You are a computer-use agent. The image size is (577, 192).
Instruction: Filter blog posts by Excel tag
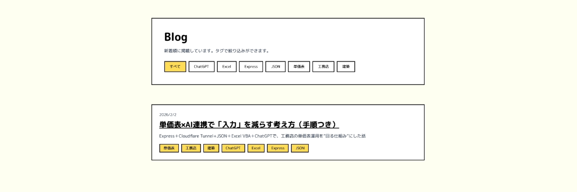[x=226, y=67]
